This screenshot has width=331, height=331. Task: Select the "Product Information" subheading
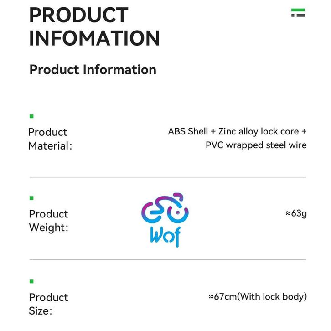[x=93, y=70]
